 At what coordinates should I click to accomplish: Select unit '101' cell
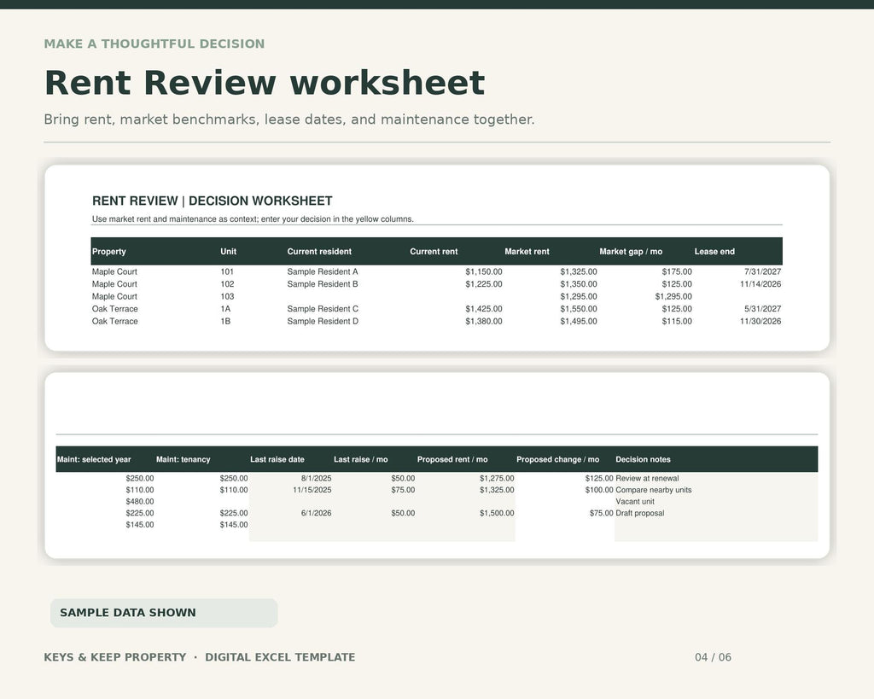(227, 271)
